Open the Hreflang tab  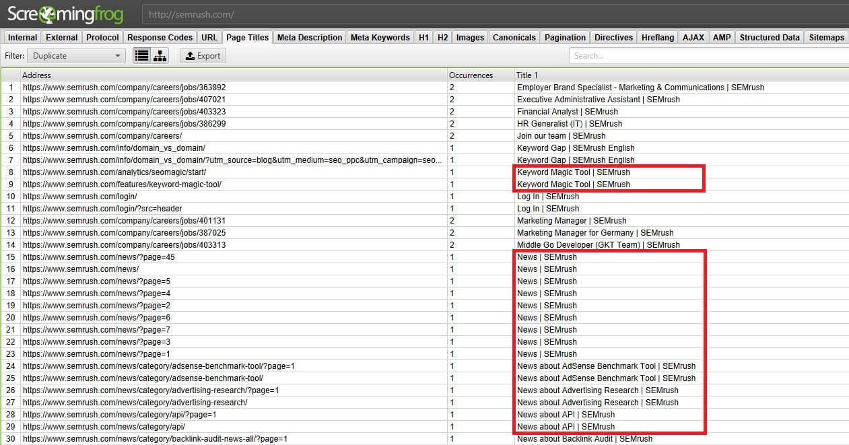(x=657, y=38)
